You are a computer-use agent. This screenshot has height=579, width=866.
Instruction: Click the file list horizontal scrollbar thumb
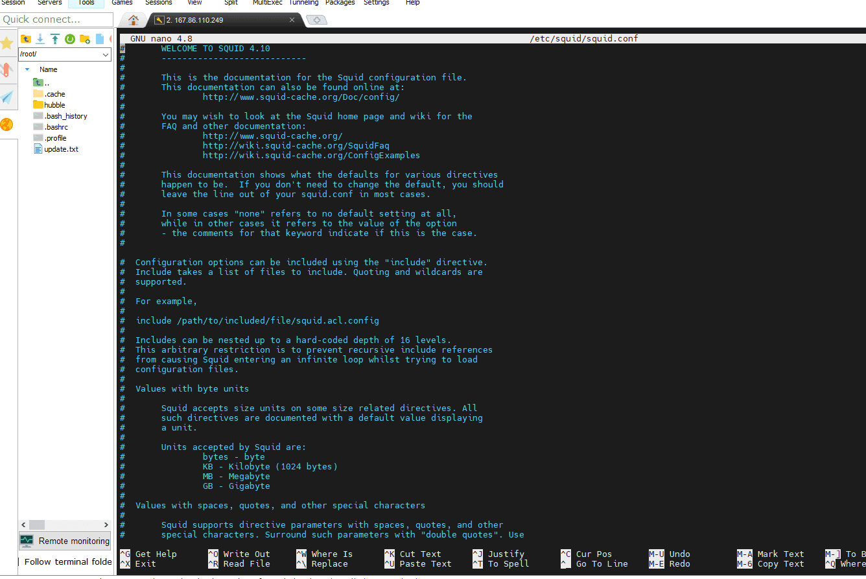pos(36,525)
